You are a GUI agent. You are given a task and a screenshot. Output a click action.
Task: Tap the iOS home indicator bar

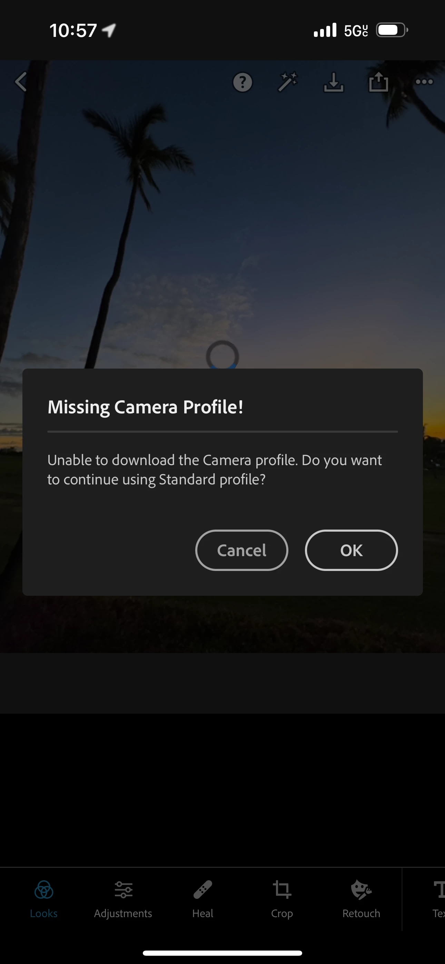[222, 953]
